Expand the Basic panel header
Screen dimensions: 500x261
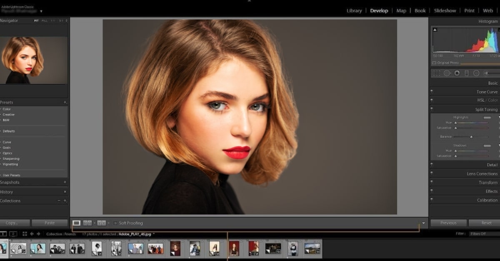[493, 83]
